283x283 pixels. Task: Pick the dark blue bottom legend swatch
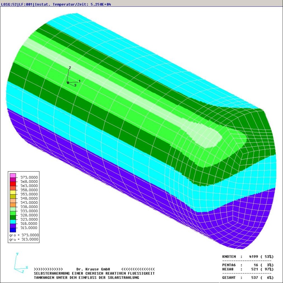coord(13,230)
